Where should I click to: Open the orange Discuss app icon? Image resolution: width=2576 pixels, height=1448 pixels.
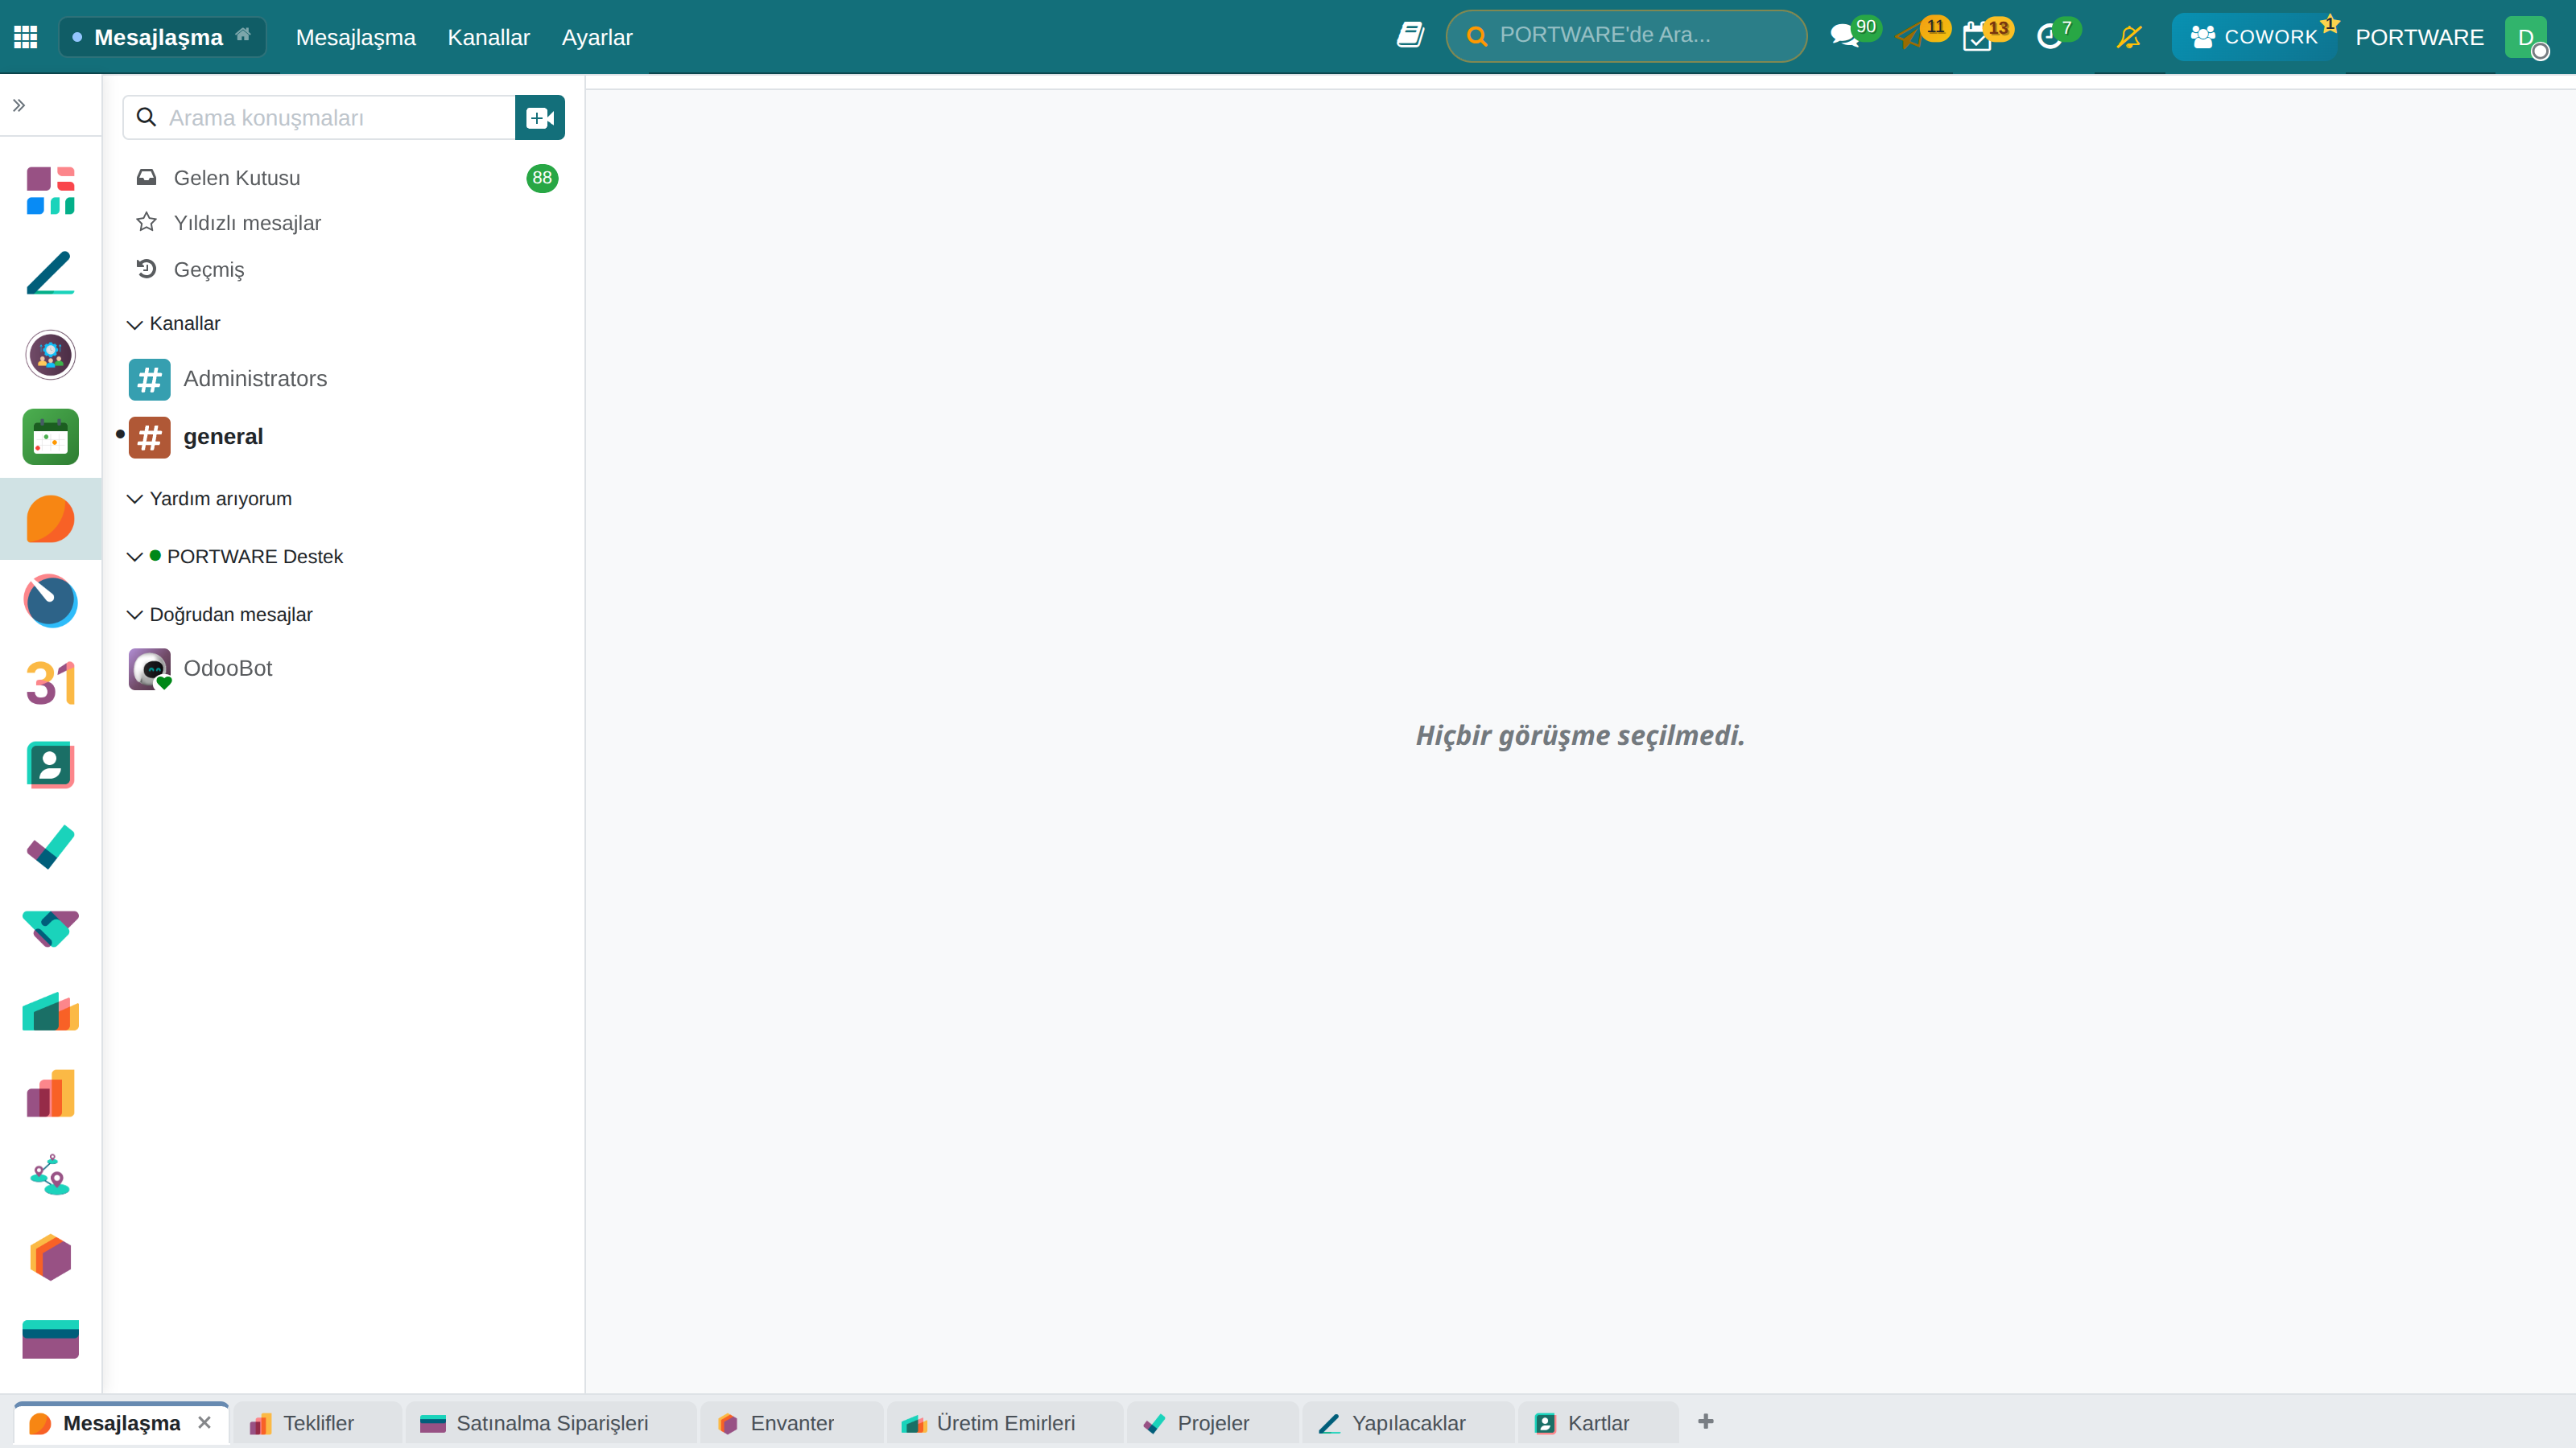[x=50, y=519]
